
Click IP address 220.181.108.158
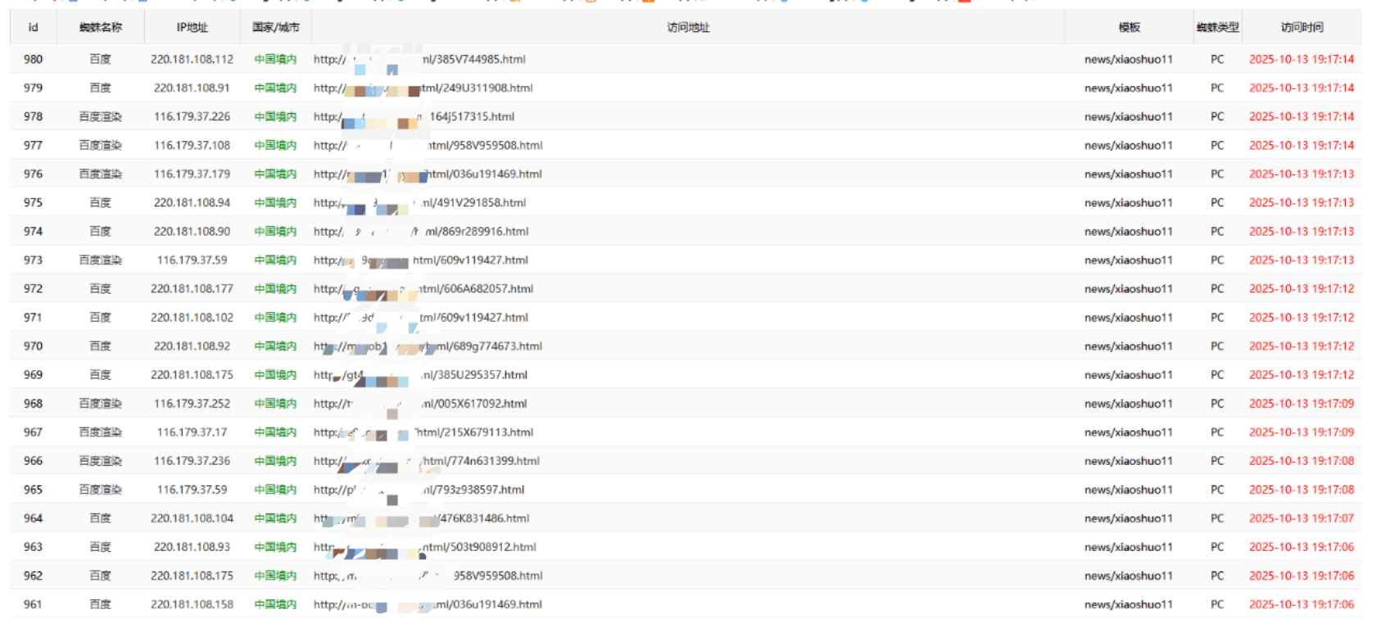192,604
